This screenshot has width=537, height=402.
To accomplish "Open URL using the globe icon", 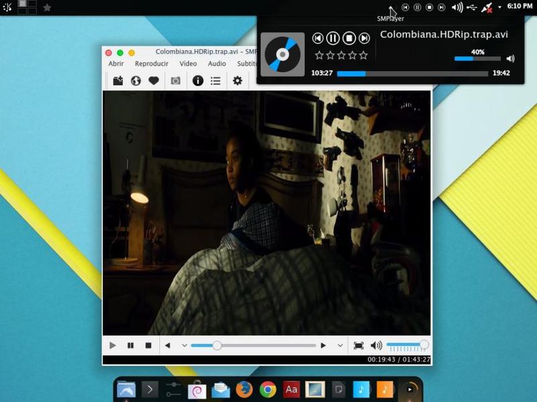I will point(136,81).
